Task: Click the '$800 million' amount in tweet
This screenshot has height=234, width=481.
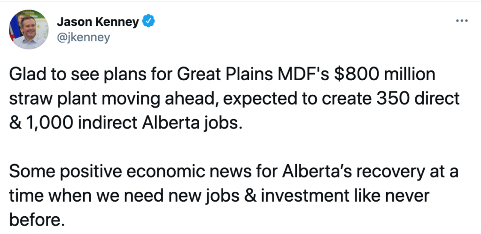Action: (385, 75)
